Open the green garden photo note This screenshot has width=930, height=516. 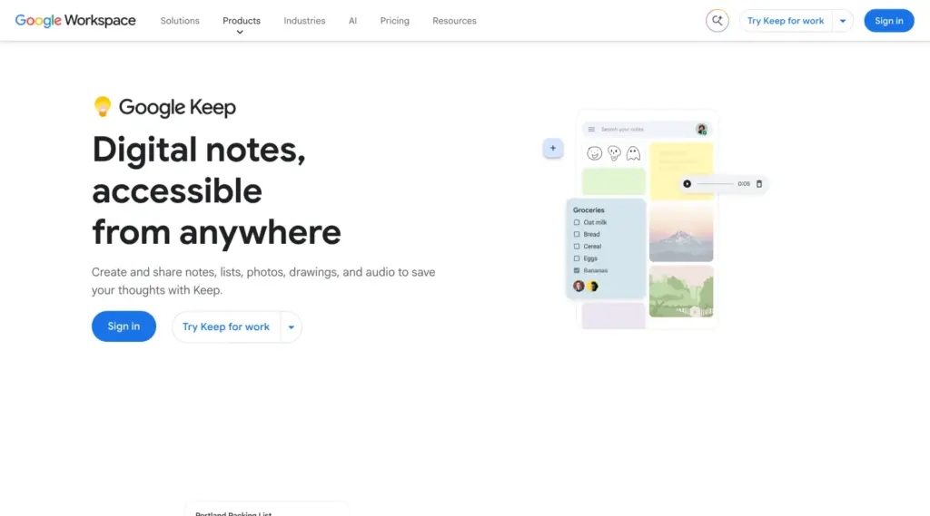tap(681, 291)
